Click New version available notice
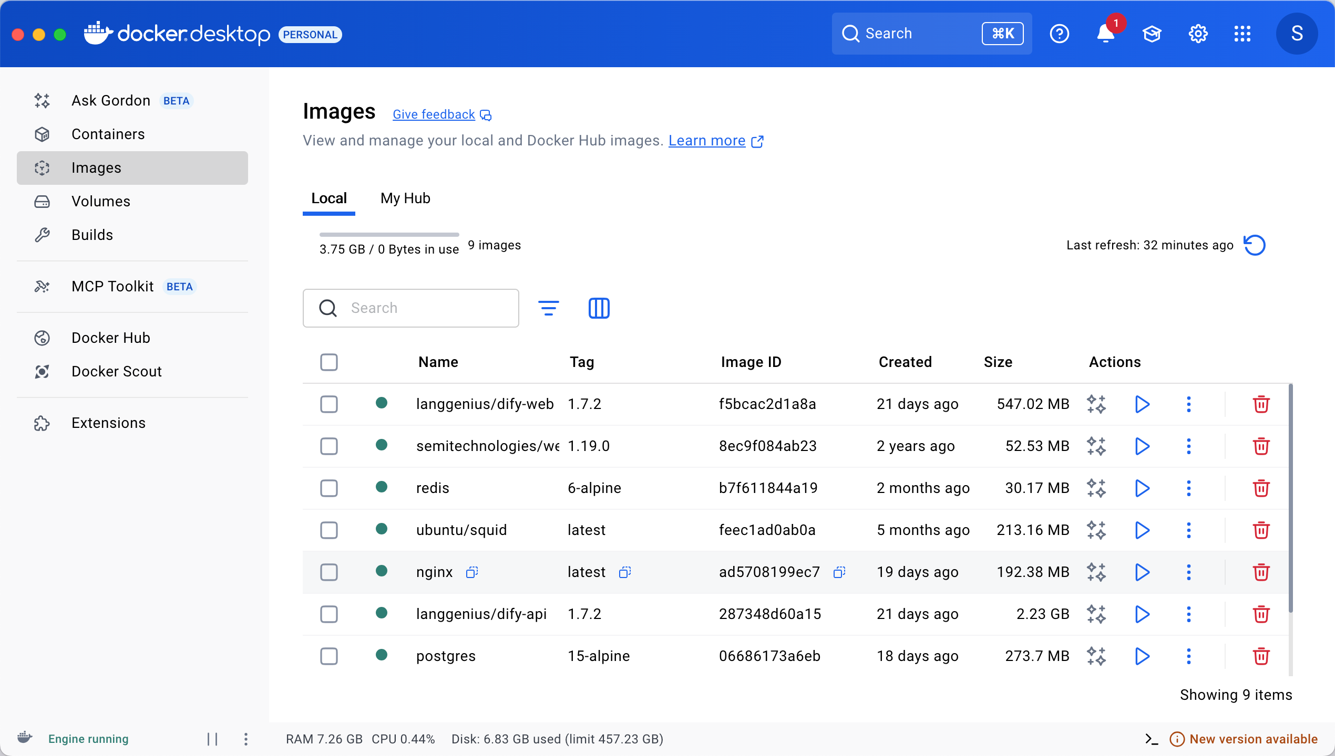The height and width of the screenshot is (756, 1335). pos(1244,739)
